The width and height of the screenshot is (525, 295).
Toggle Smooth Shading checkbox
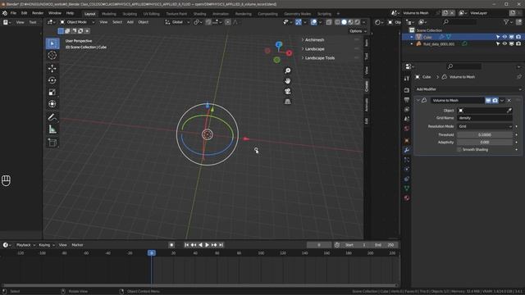tap(459, 149)
